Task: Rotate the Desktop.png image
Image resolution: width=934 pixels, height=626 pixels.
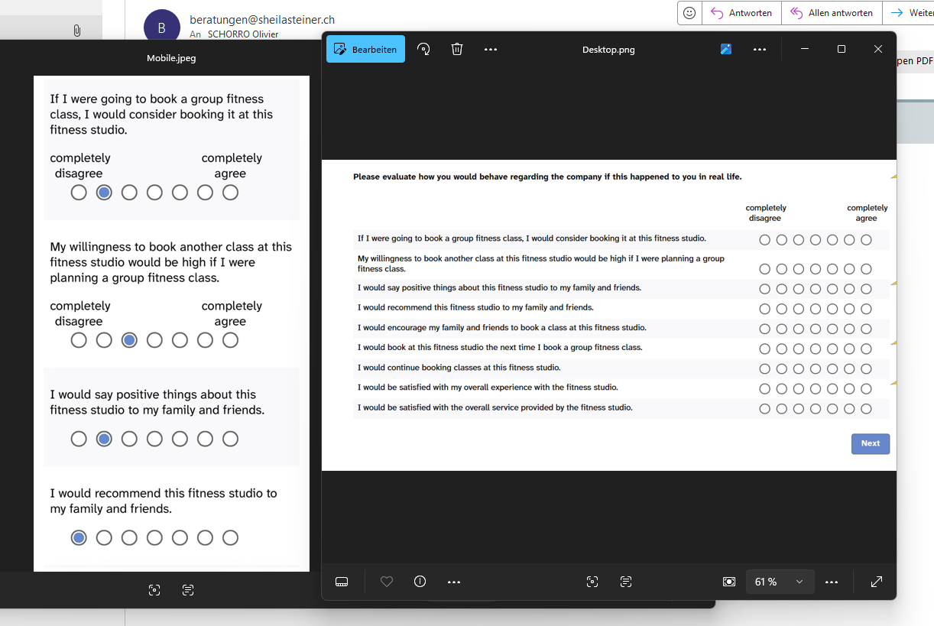Action: click(423, 50)
